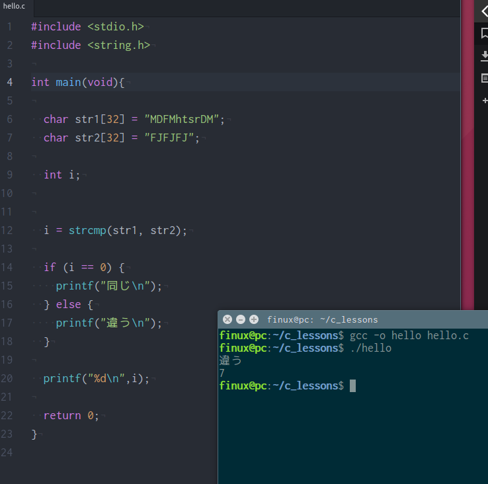Click '<string.h>' on the second include line
Viewport: 488px width, 484px height.
click(x=118, y=46)
